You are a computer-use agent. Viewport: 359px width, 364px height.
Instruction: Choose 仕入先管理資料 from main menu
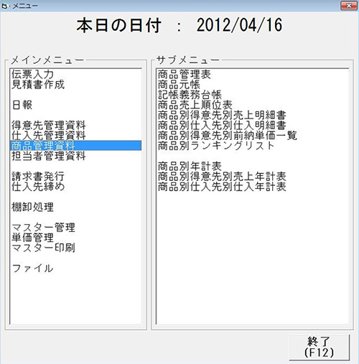(x=75, y=136)
